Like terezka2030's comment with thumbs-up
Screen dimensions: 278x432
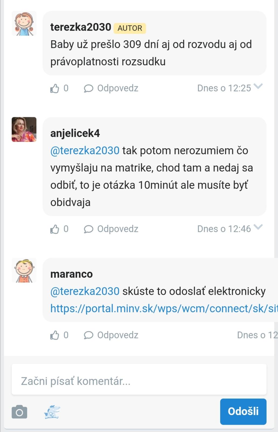coord(55,88)
